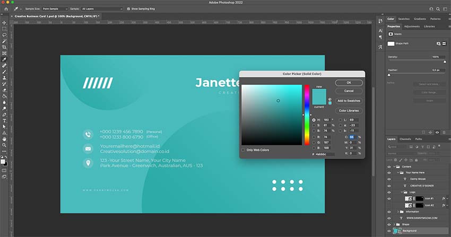Select the Pen tool
Image resolution: width=451 pixels, height=237 pixels.
[x=4, y=115]
